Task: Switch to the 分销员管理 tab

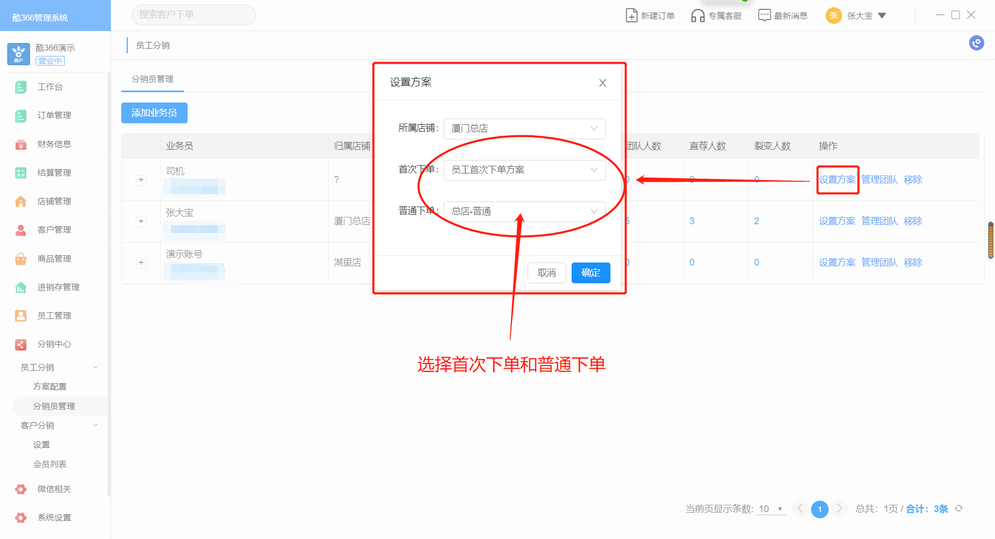Action: pos(152,79)
